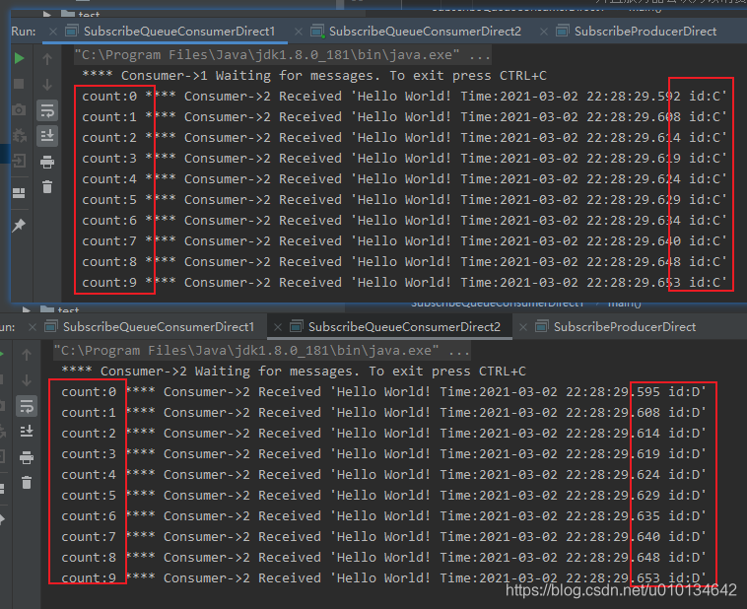The width and height of the screenshot is (747, 609).
Task: Click count:1 line ending with id:C
Action: (x=404, y=117)
